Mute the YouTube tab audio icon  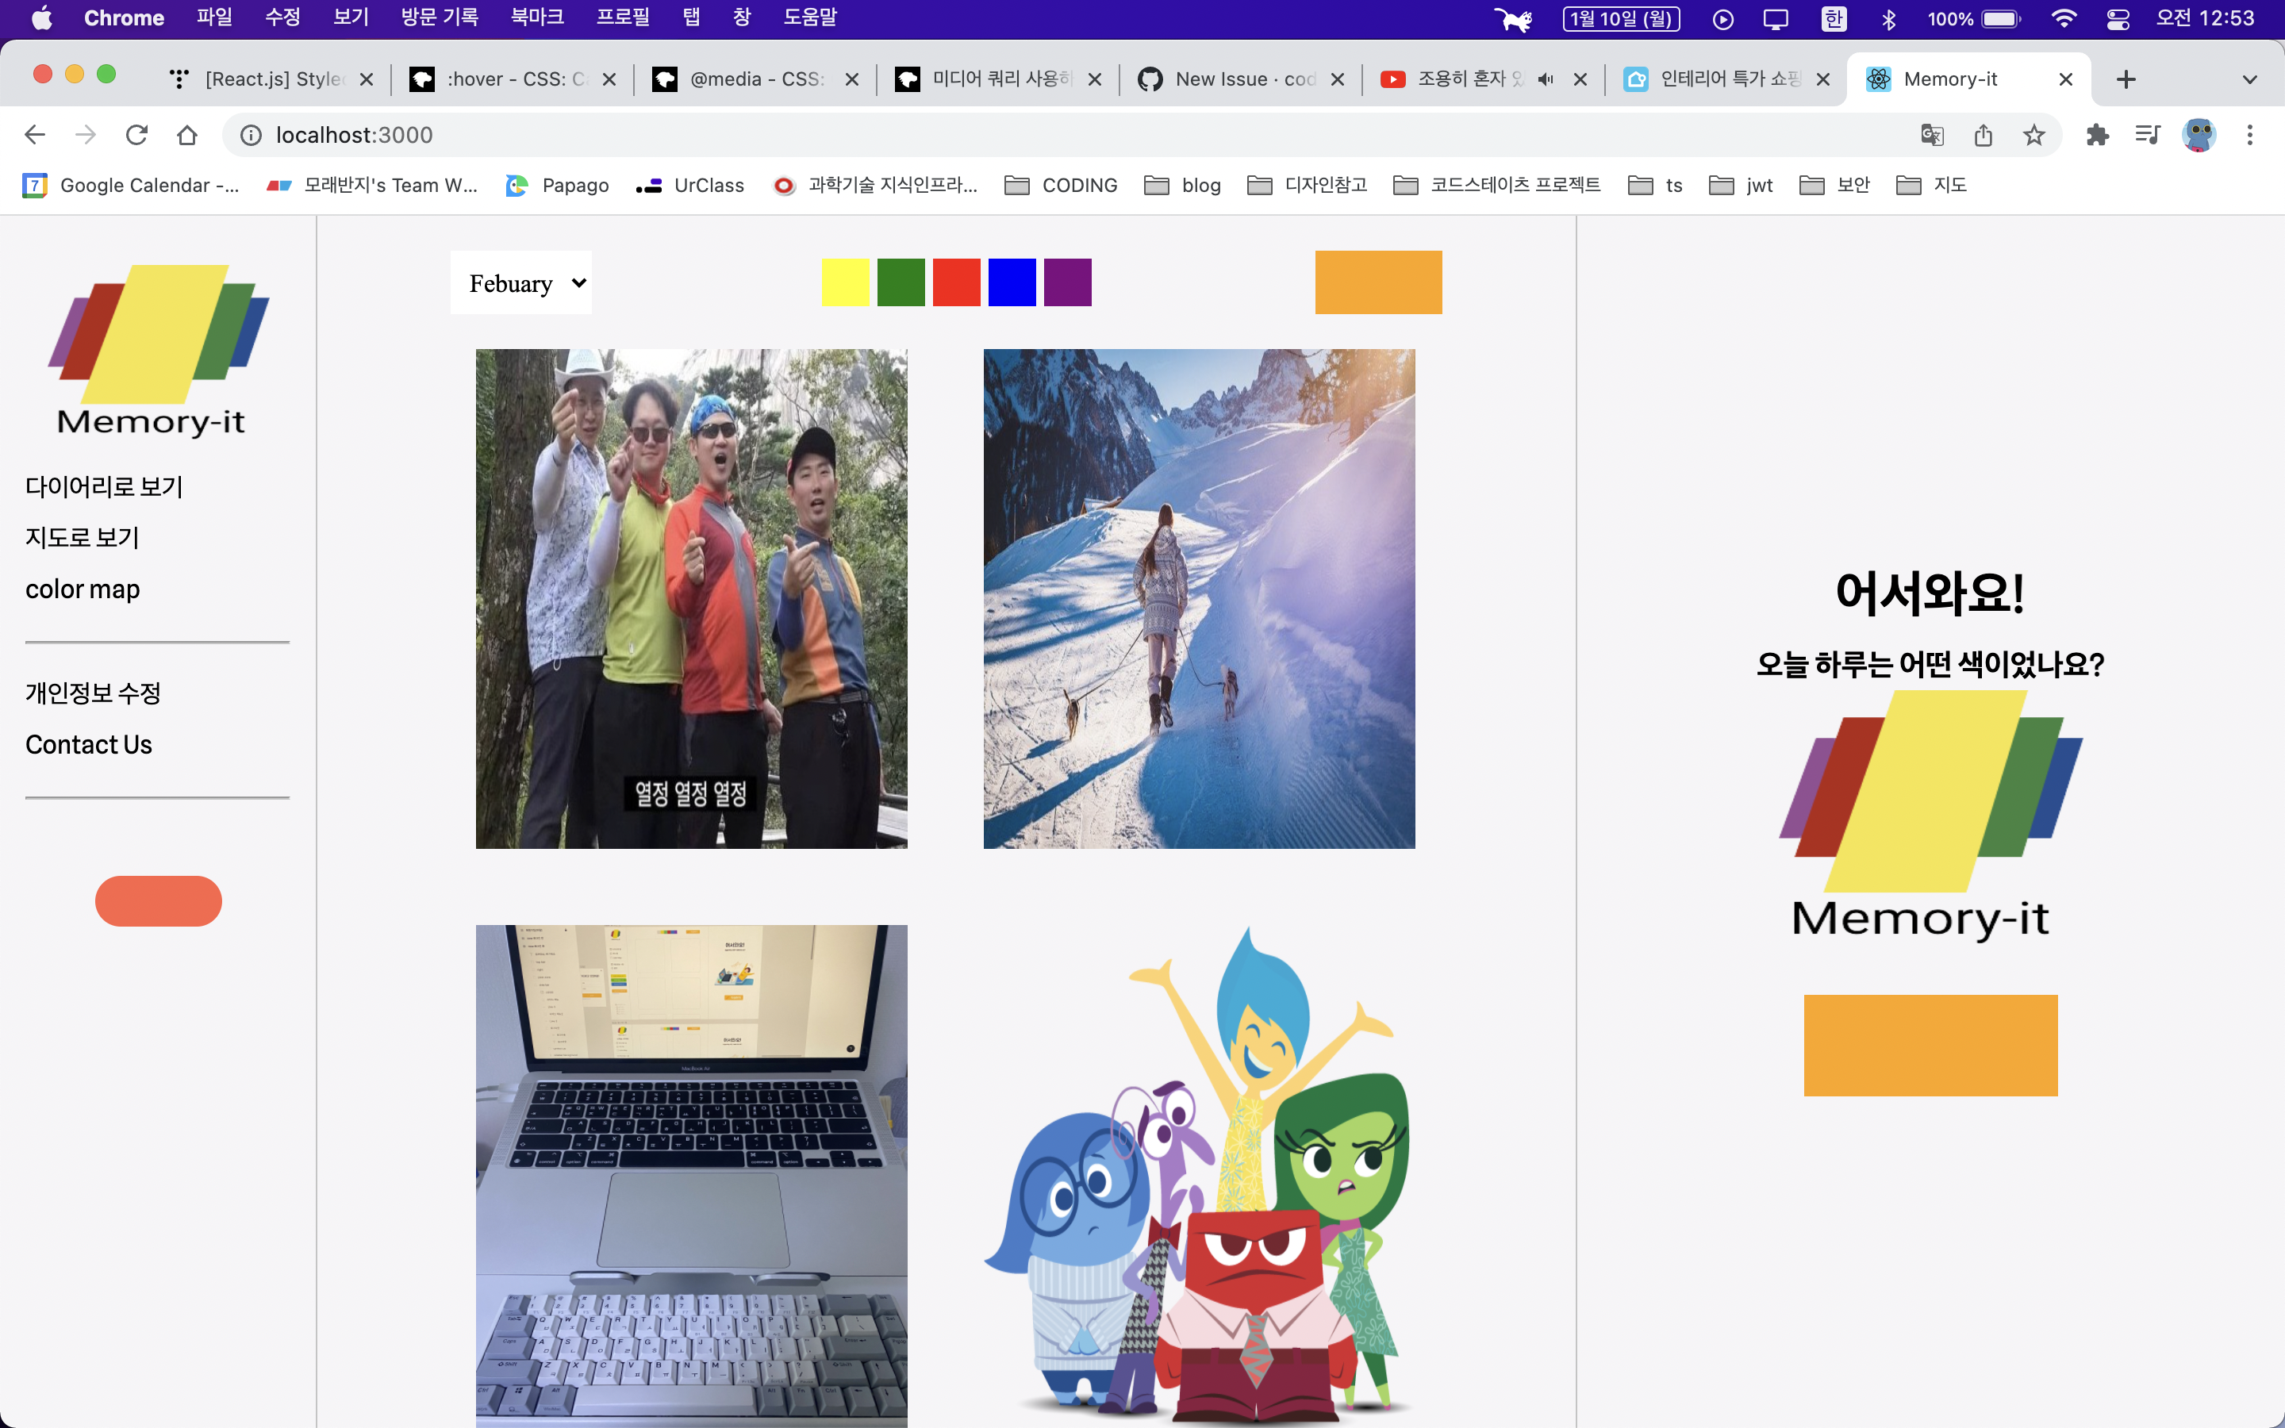pos(1545,79)
